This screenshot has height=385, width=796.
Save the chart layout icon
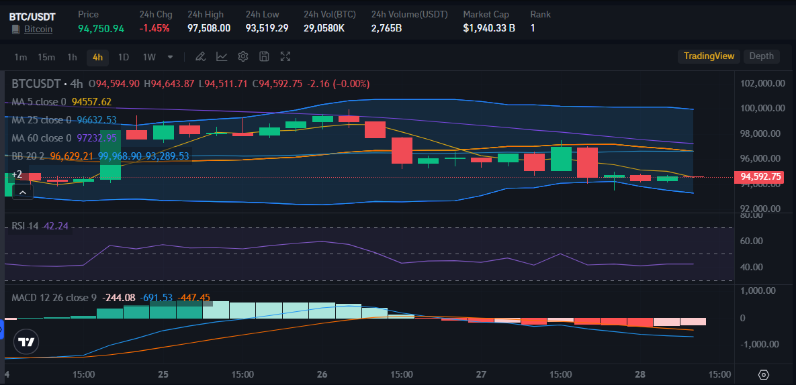tap(264, 56)
